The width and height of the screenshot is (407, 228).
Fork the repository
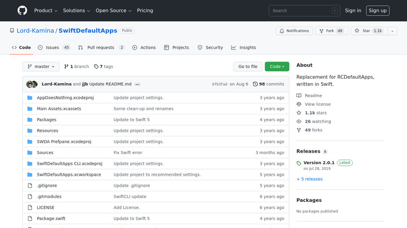pos(331,31)
